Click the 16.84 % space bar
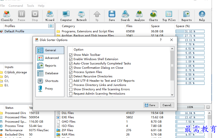219x138 pixels. tap(190, 113)
